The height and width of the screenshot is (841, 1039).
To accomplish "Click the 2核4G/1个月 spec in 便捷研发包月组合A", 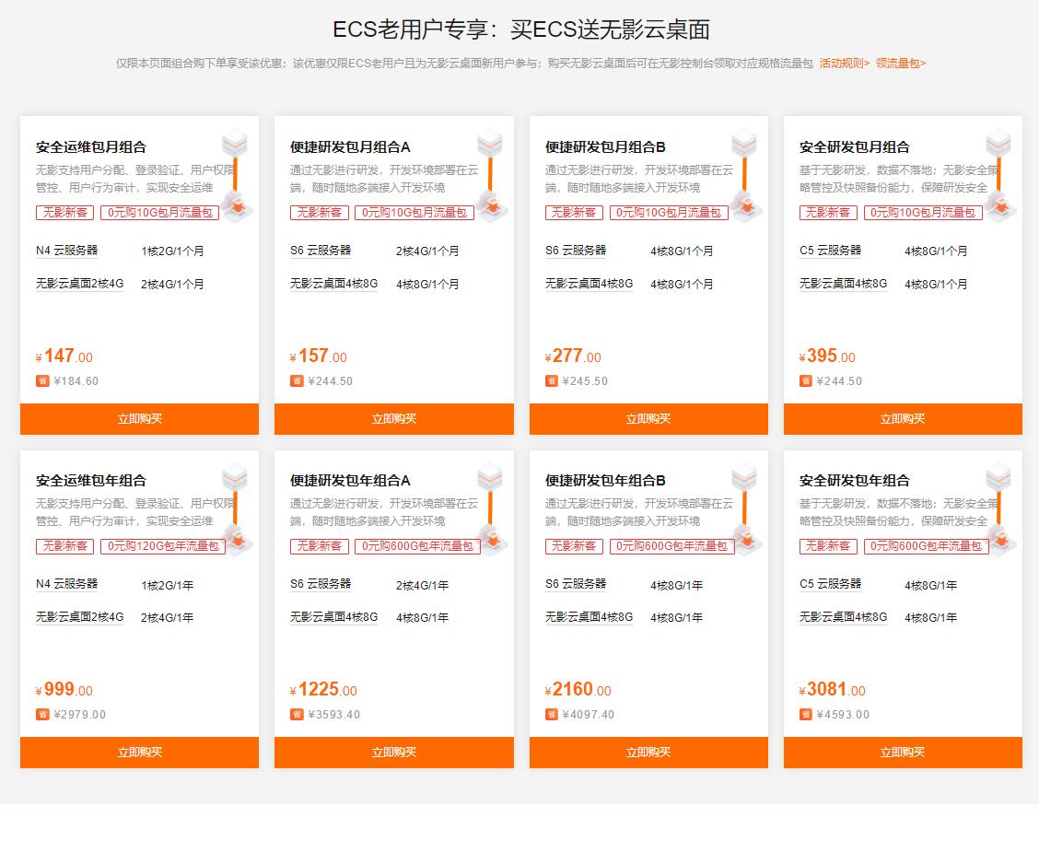I will click(427, 251).
